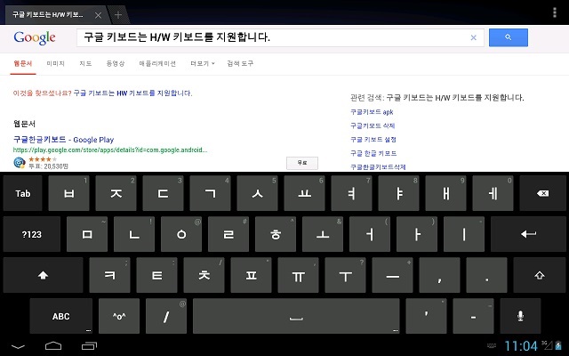Switch to the 동영상 tab

(116, 63)
